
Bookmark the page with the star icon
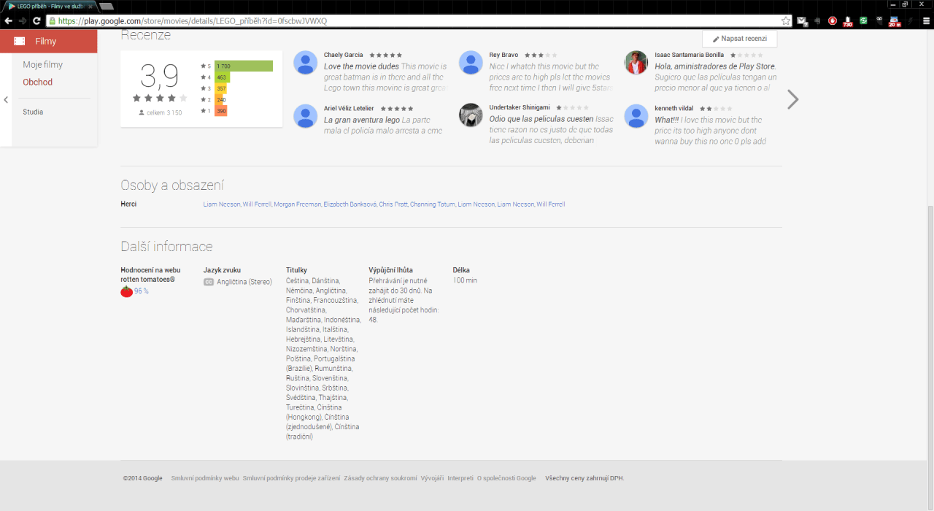786,21
